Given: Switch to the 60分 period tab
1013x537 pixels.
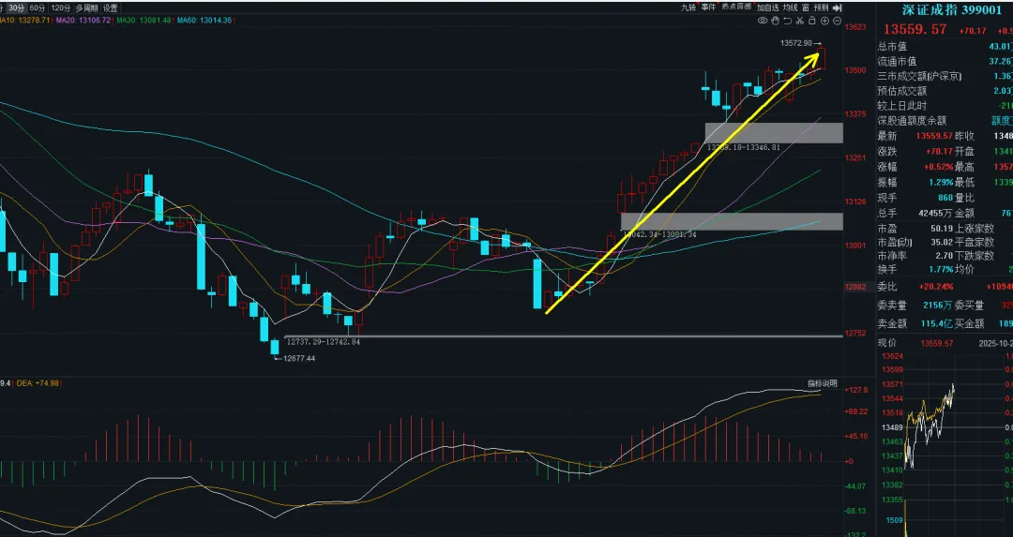Looking at the screenshot, I should point(38,7).
